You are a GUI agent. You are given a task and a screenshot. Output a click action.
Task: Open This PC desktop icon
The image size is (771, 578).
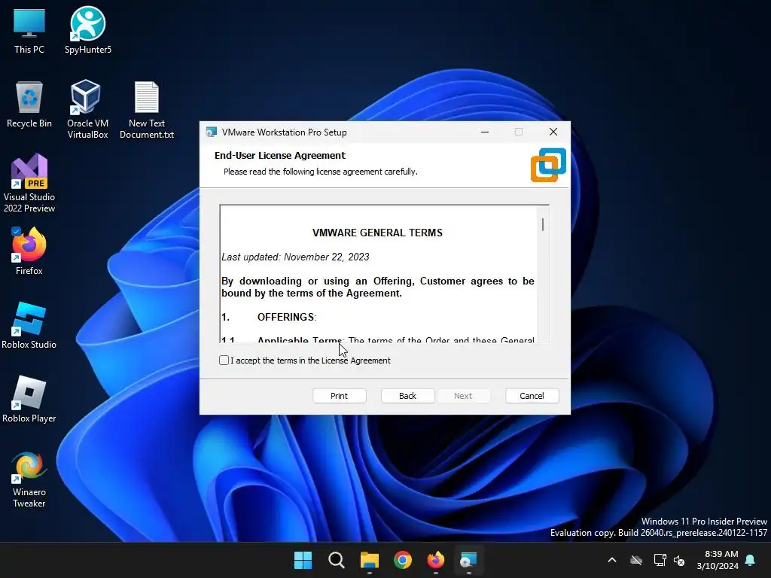(29, 30)
